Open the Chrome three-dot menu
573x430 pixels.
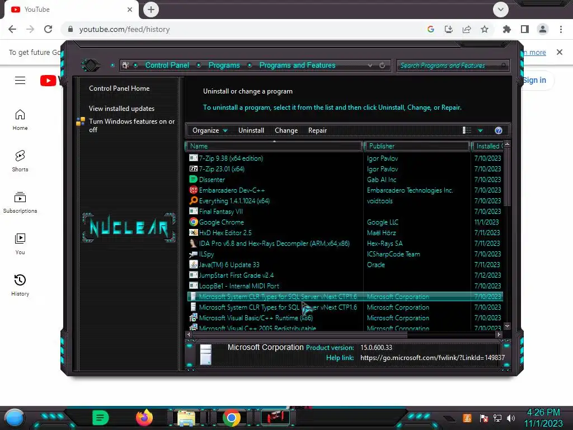[561, 29]
